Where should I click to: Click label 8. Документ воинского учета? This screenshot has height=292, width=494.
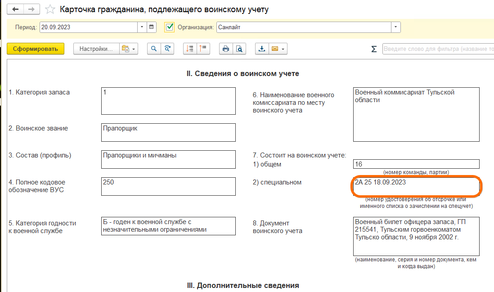coord(277,227)
